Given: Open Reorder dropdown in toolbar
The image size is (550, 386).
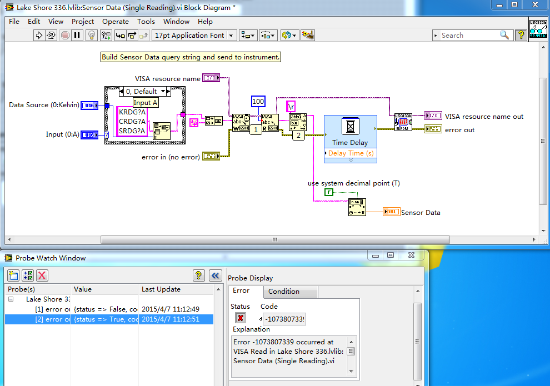Looking at the screenshot, I should 289,36.
